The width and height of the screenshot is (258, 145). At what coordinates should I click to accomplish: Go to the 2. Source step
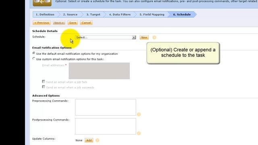(x=70, y=14)
